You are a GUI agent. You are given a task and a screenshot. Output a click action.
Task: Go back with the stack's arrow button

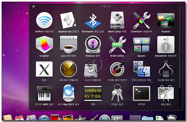(x=33, y=7)
